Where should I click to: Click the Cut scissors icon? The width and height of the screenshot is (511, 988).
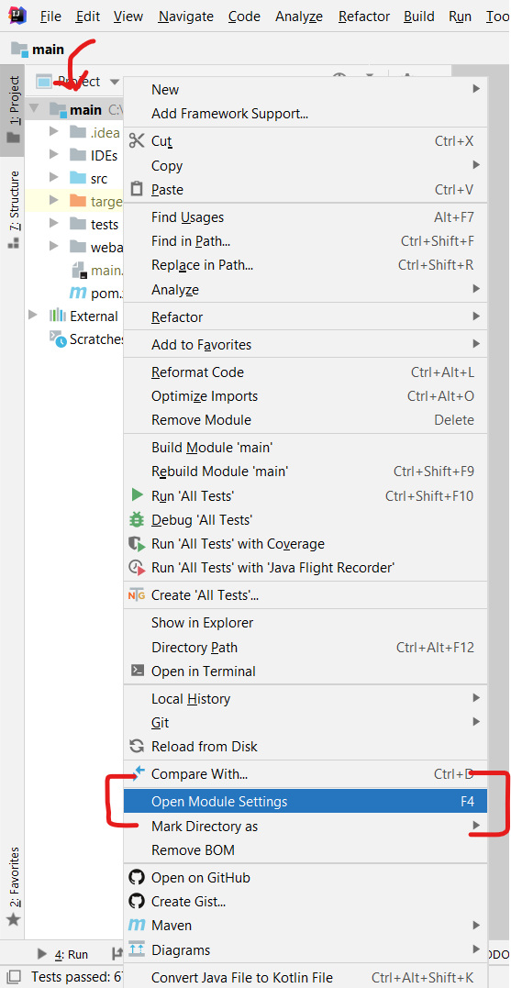click(137, 140)
